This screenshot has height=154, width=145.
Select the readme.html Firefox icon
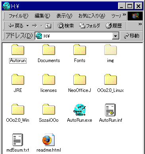pos(49,140)
